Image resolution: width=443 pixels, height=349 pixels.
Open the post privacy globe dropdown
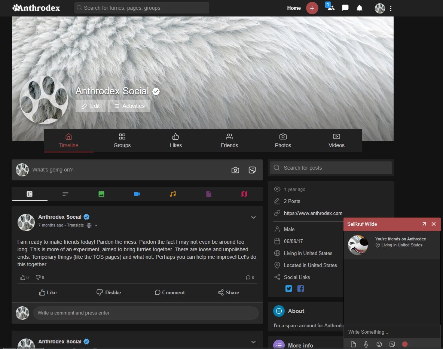point(92,225)
